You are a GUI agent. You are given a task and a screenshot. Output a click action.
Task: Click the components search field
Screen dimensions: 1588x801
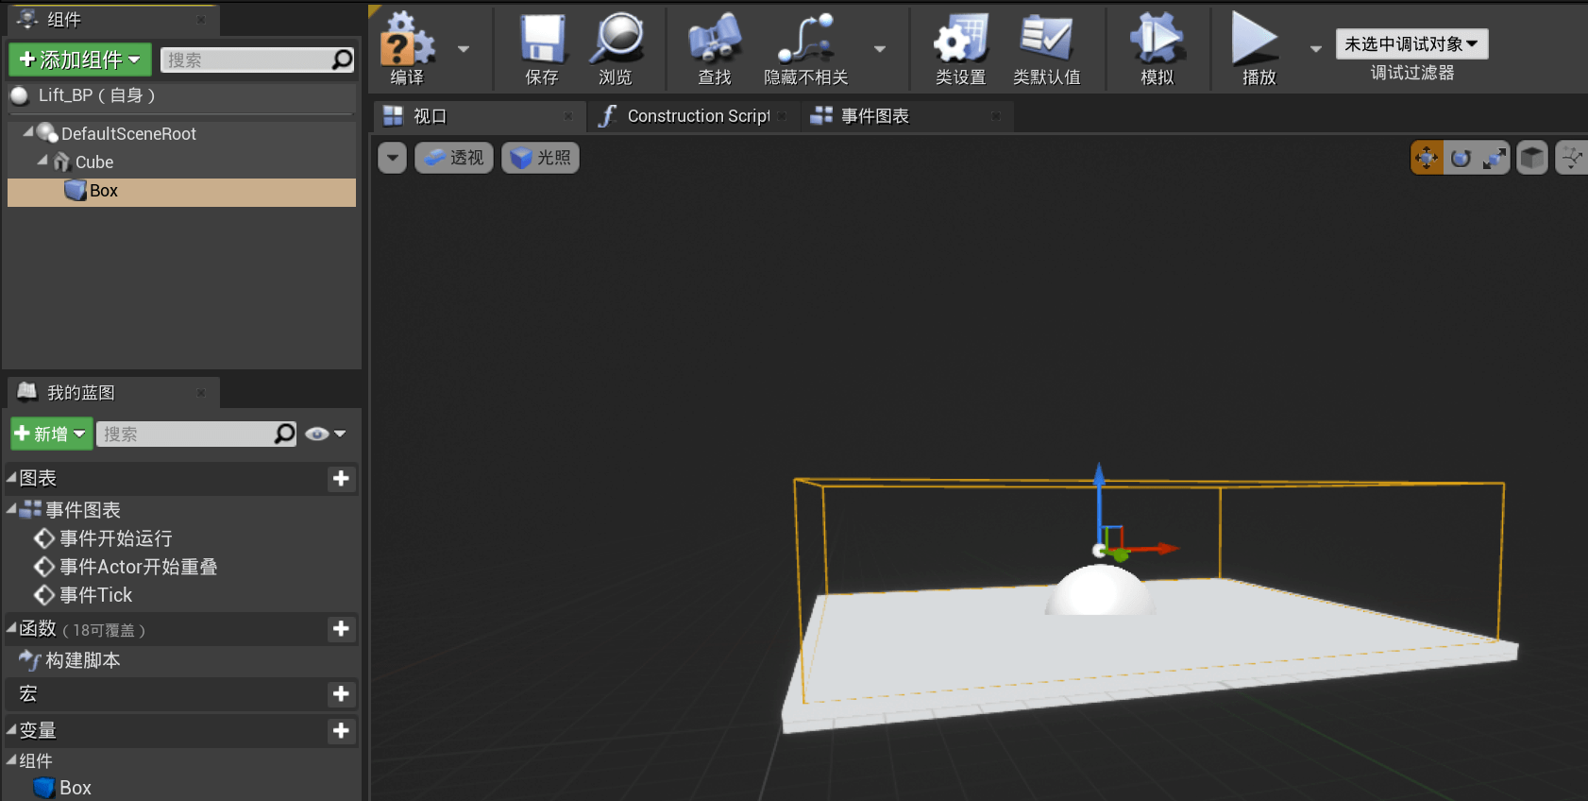click(x=245, y=60)
